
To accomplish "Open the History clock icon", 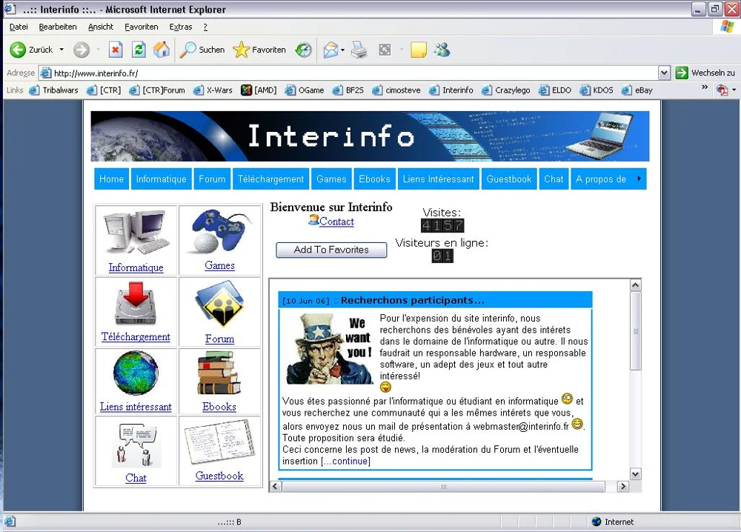I will pyautogui.click(x=303, y=50).
